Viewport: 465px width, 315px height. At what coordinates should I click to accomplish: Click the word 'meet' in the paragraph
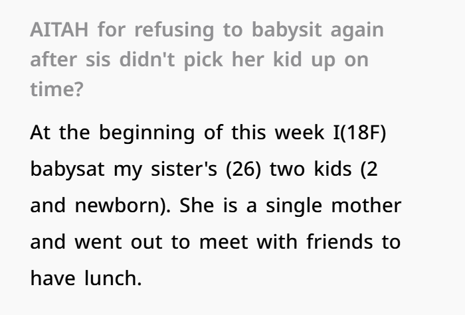[x=223, y=242]
